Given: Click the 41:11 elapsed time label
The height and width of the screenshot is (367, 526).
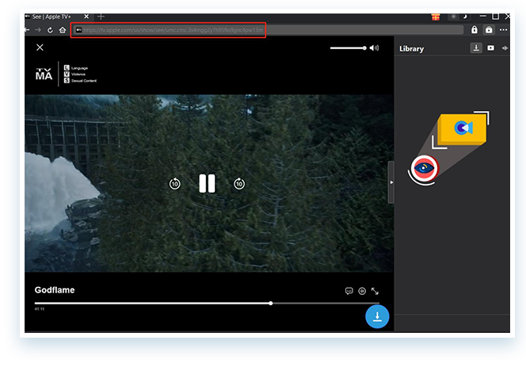Looking at the screenshot, I should (x=40, y=309).
